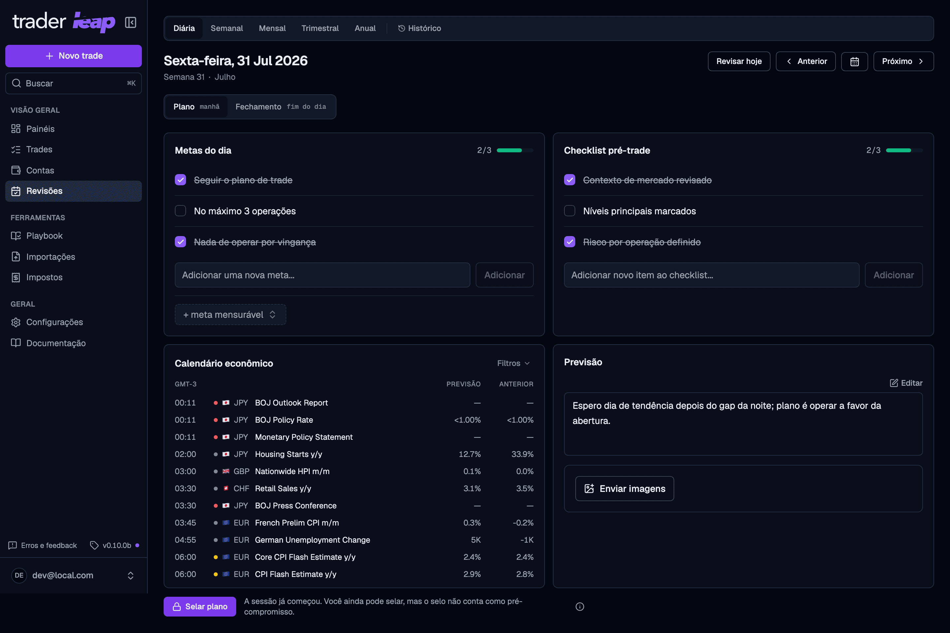This screenshot has height=633, width=950.
Task: Click the left arrow on Anterior
Action: pos(789,61)
